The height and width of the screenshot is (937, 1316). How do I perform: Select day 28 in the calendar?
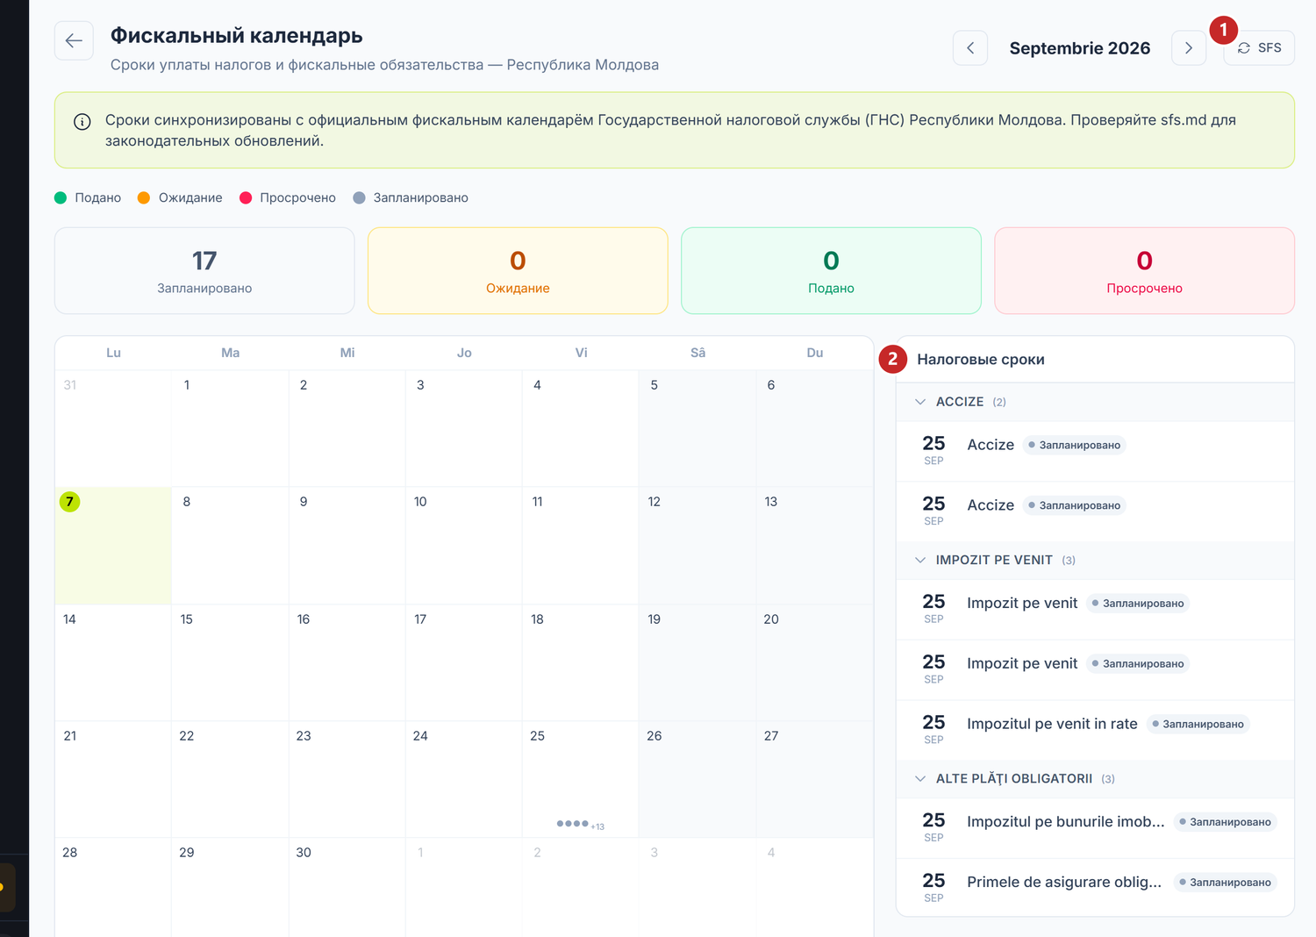[113, 887]
